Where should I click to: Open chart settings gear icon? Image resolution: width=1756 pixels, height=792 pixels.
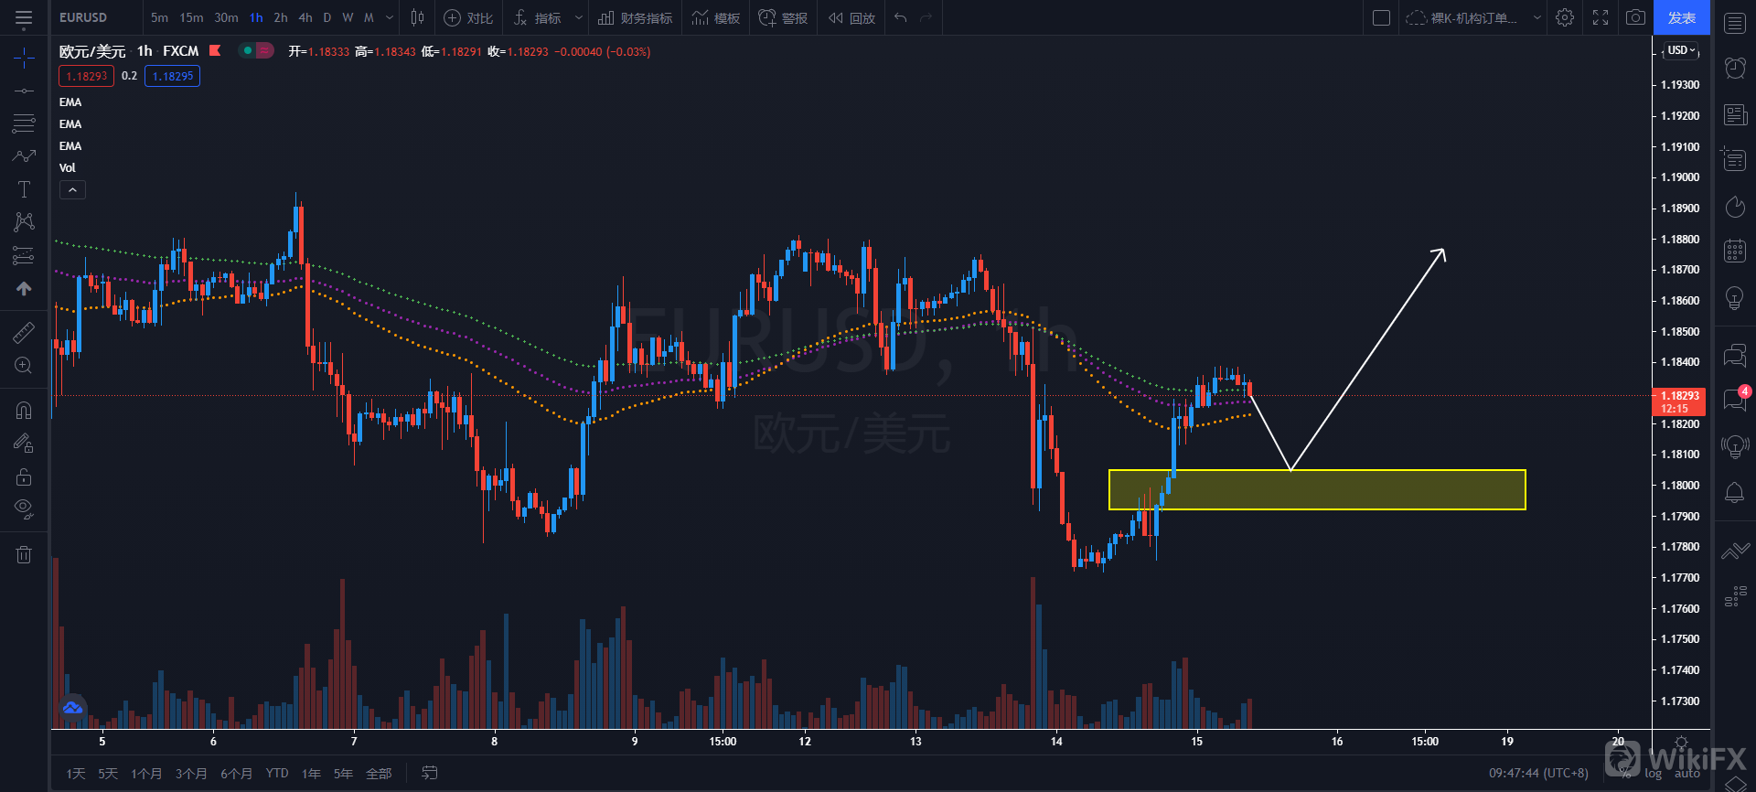click(1565, 17)
